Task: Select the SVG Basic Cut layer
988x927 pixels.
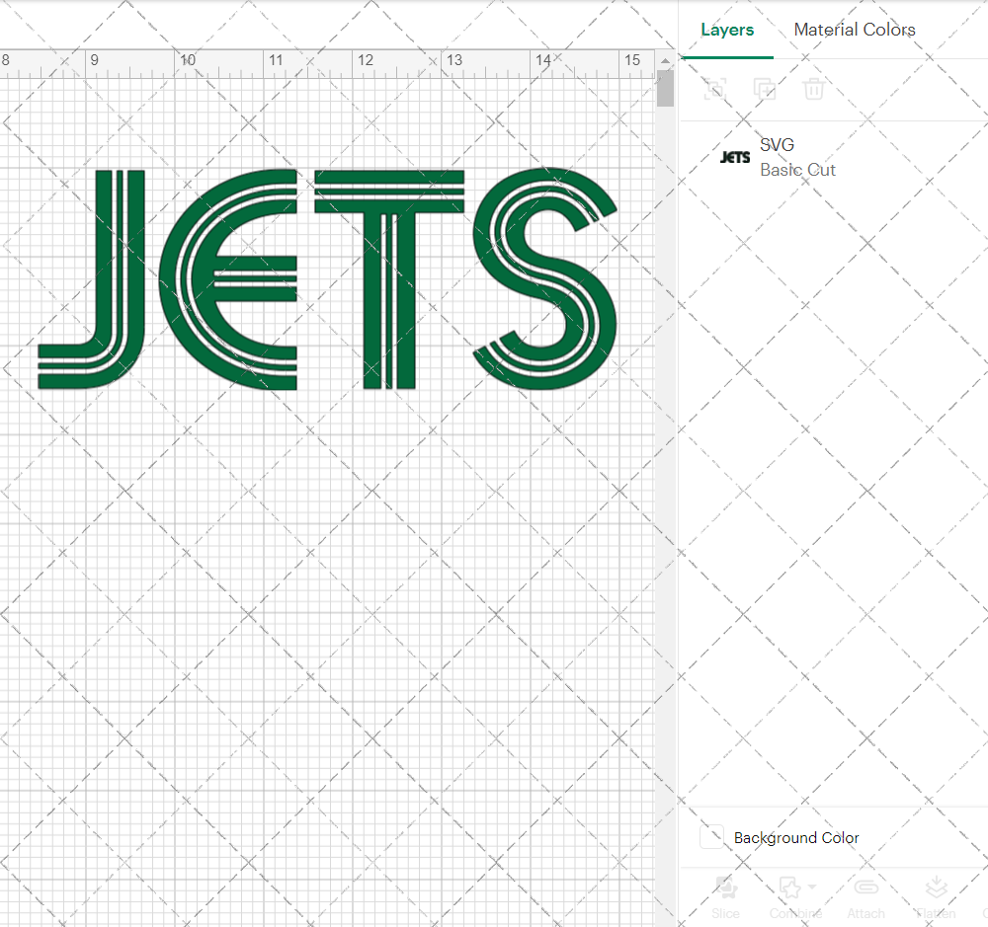Action: click(x=834, y=157)
